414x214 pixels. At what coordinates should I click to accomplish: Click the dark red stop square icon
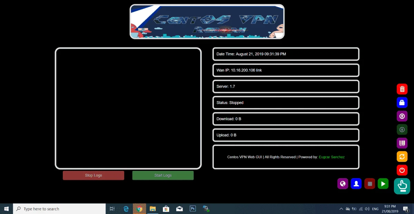pos(369,184)
